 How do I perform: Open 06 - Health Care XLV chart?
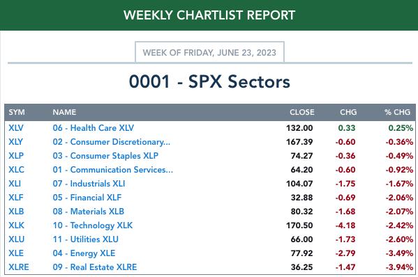94,128
